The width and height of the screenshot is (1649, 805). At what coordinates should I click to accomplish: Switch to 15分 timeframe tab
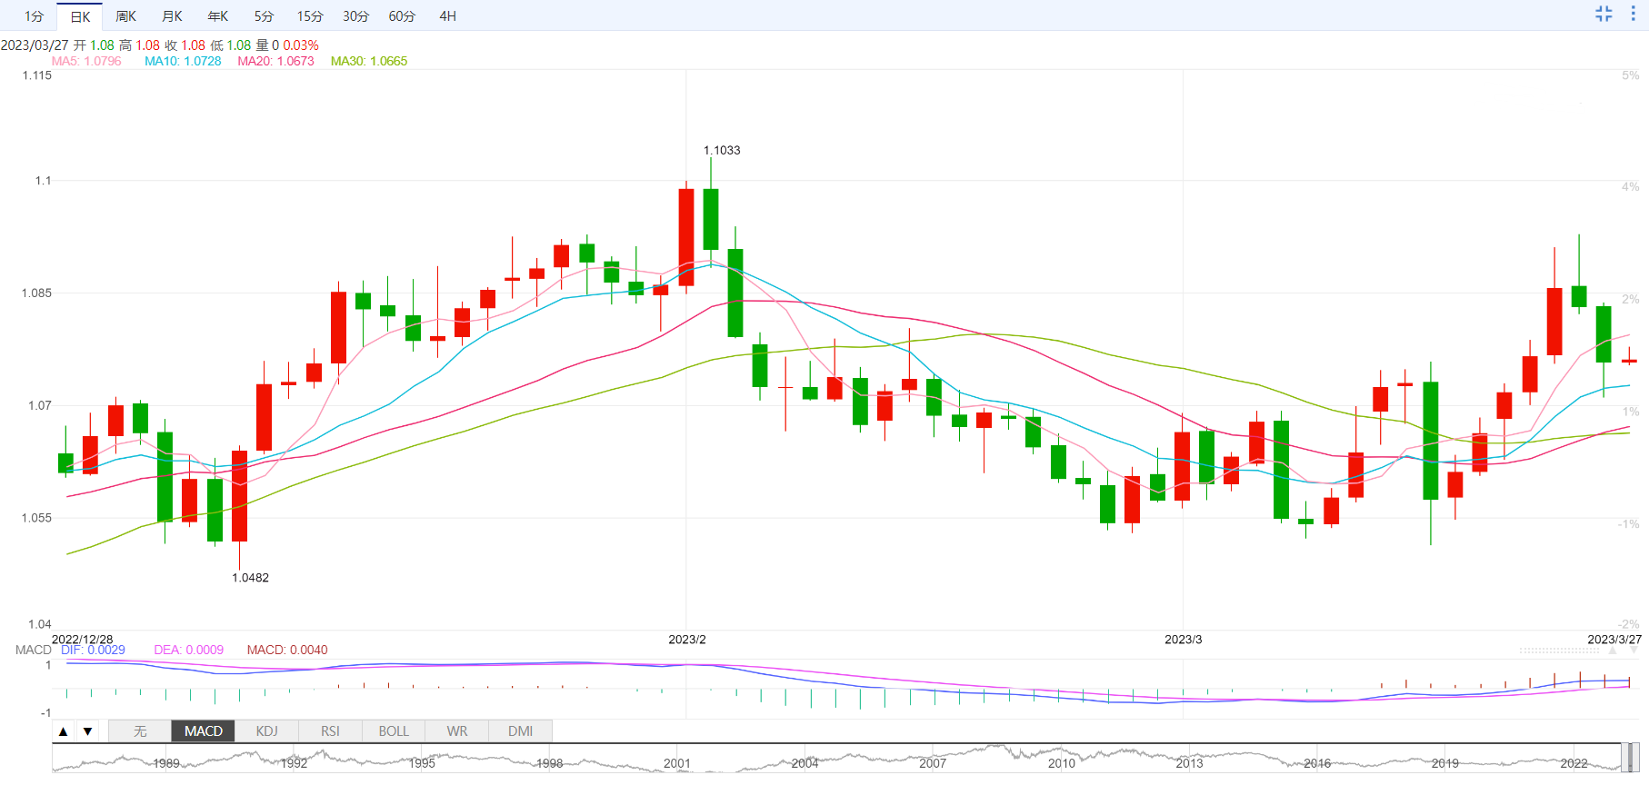pos(310,16)
